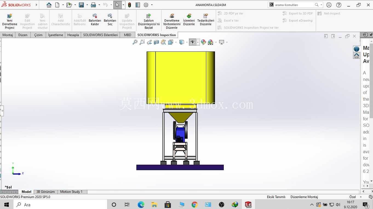Switch to the Çizim tab
373x209 pixels.
point(38,35)
